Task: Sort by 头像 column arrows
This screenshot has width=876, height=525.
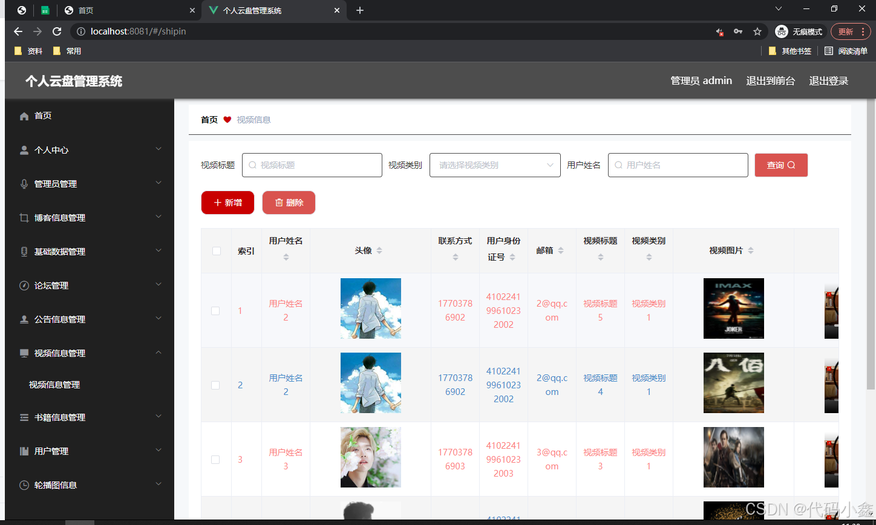Action: click(x=379, y=250)
